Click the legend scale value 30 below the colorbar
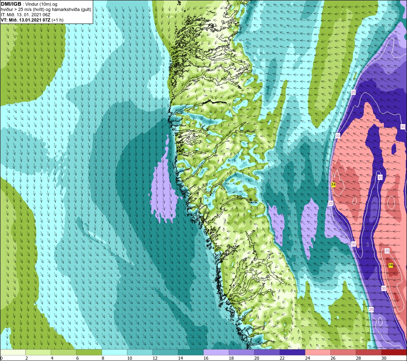Screen dimensions: 407x361 click(384, 359)
